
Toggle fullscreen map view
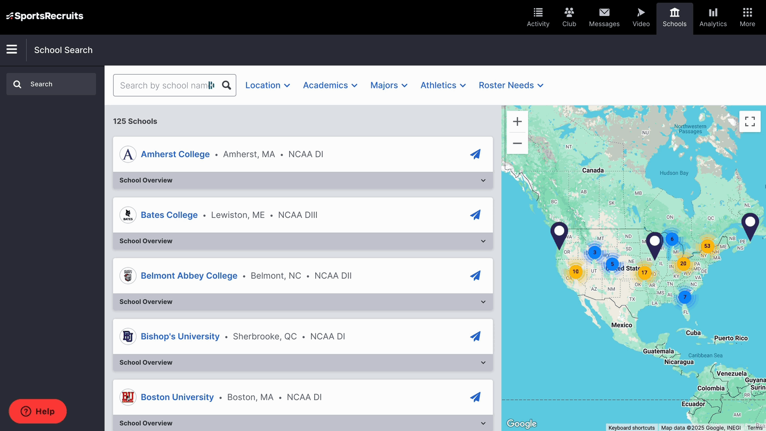[x=750, y=121]
